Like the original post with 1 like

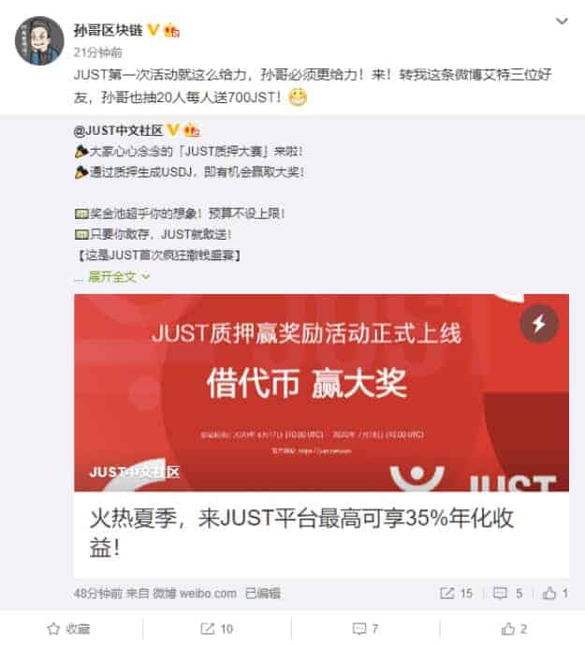point(555,594)
